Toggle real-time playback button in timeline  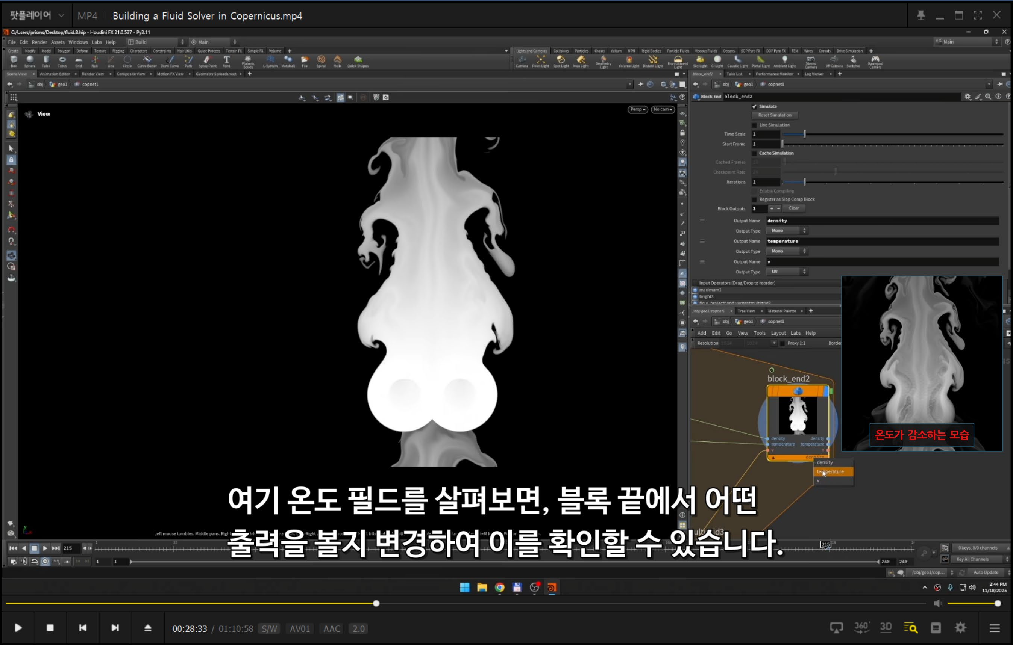click(x=45, y=561)
